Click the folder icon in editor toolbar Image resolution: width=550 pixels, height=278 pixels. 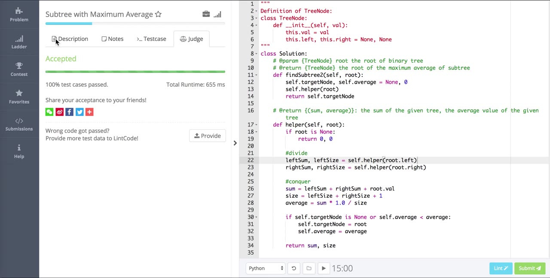[x=309, y=268]
